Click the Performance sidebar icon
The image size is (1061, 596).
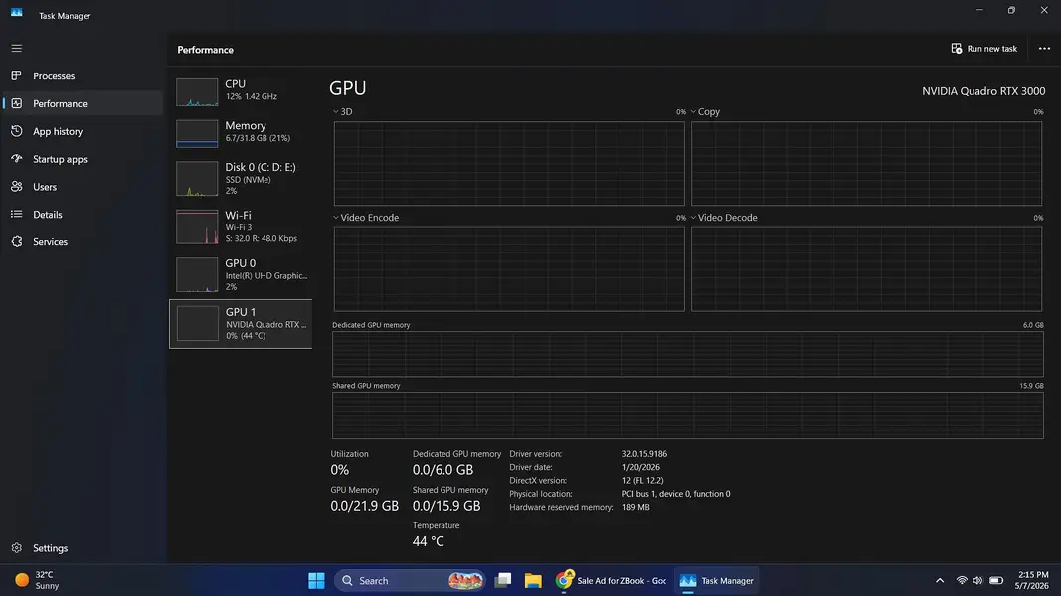(x=16, y=103)
